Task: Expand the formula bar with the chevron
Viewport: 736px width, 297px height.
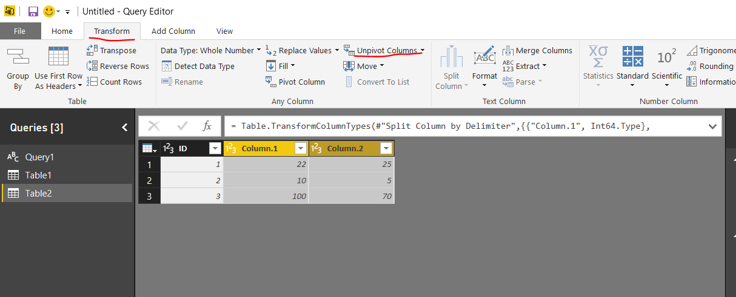Action: point(712,126)
